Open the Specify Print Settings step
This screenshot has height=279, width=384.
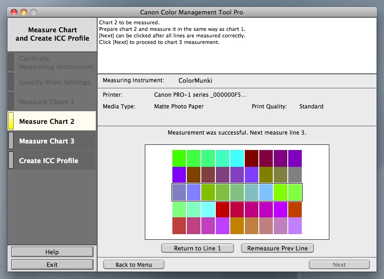(x=55, y=82)
